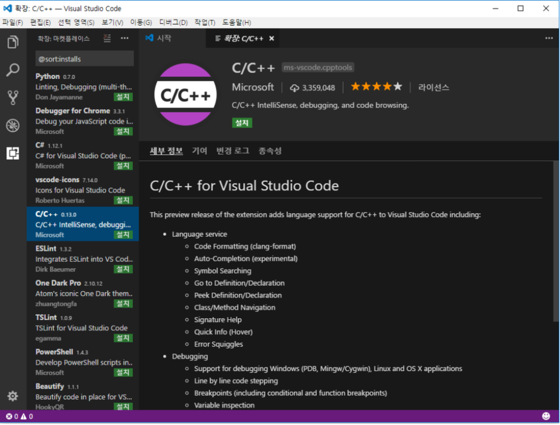
Task: Open the Search view in activity bar
Action: pos(13,70)
